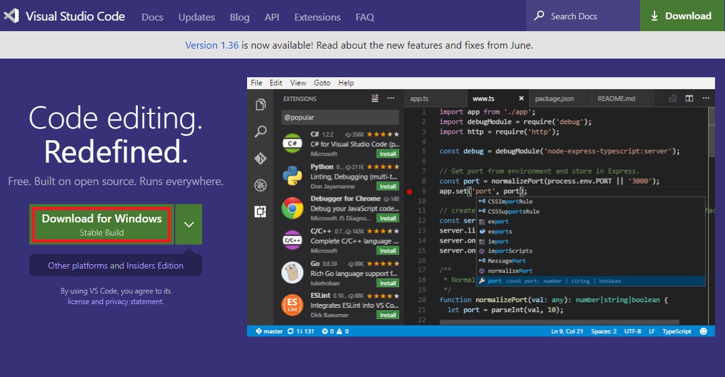Open the Goto menu in editor screenshot
The image size is (725, 377).
point(322,83)
